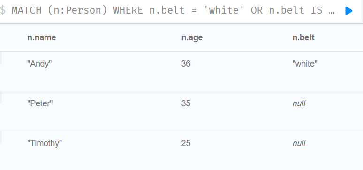Select the "white" belt cell
The width and height of the screenshot is (363, 170).
(x=305, y=64)
